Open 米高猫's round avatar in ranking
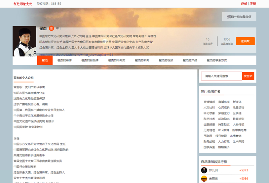Screen dimensions: 269x183 (x=204, y=179)
